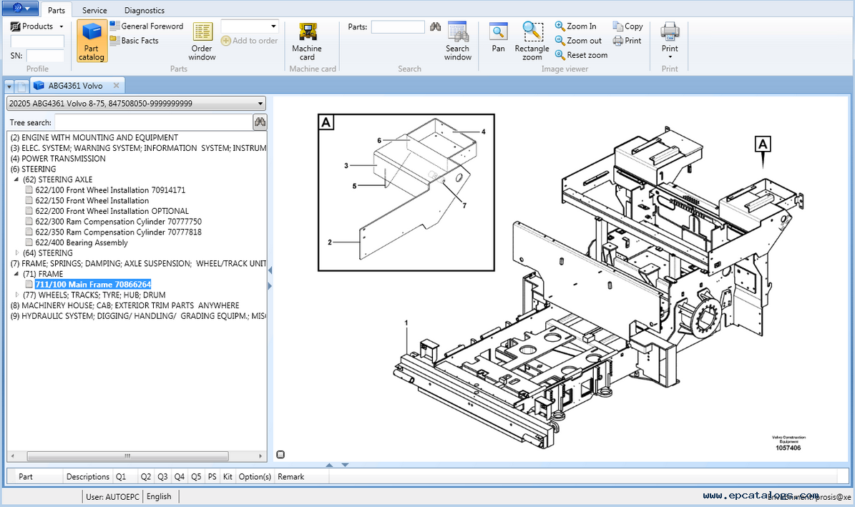Copy the image with Copy button
Viewport: 855px width, 507px height.
627,26
